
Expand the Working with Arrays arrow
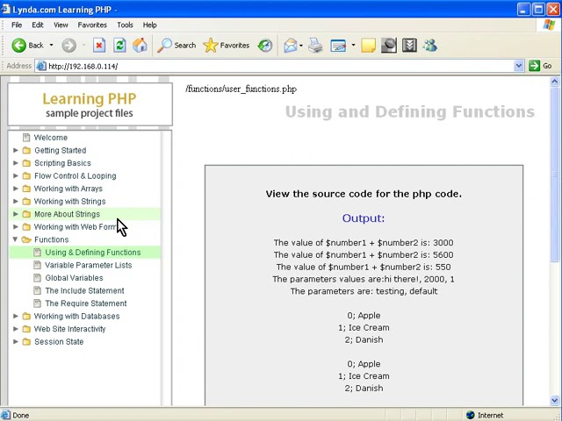click(16, 189)
